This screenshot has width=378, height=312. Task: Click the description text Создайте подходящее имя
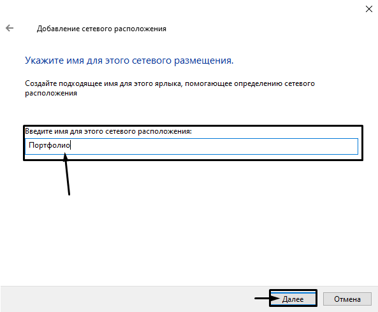[170, 88]
